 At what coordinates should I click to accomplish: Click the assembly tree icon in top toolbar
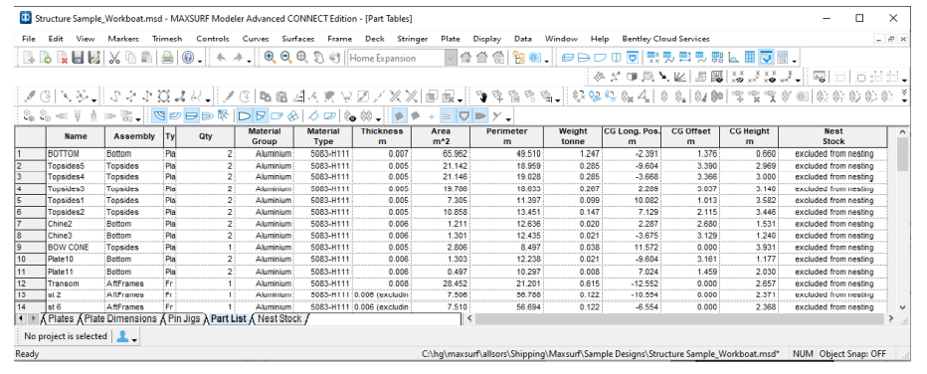pyautogui.click(x=518, y=58)
